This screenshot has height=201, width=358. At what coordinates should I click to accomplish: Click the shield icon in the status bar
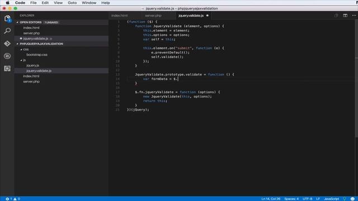pos(345,199)
